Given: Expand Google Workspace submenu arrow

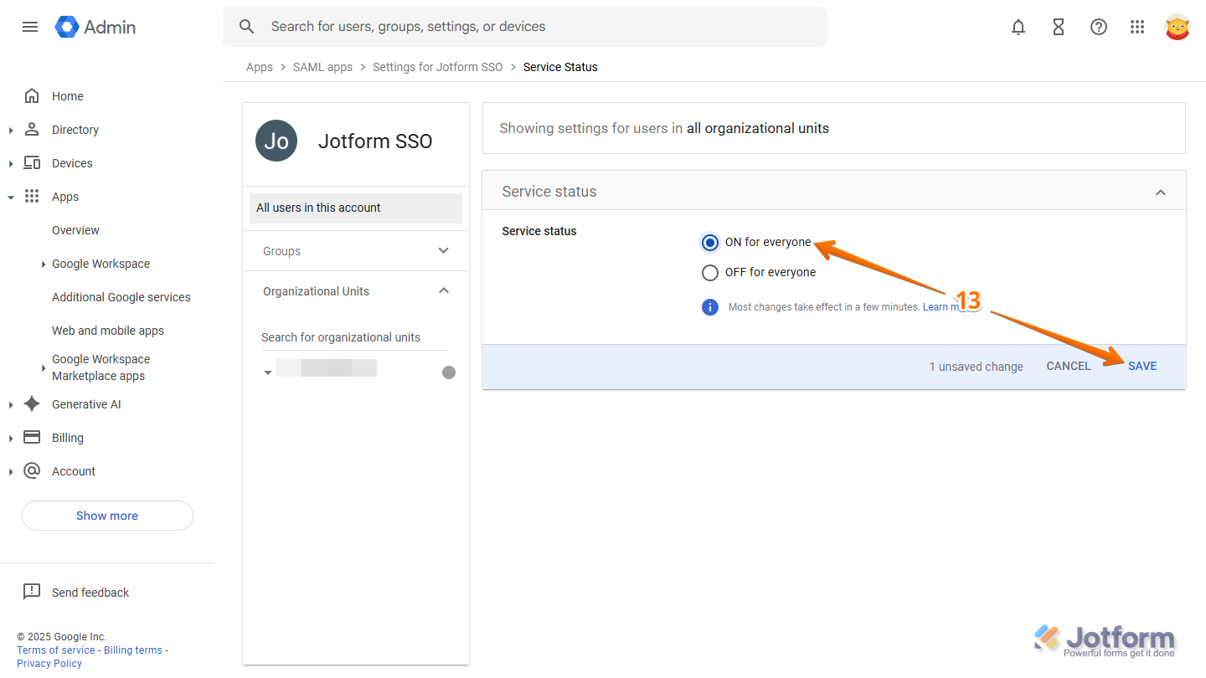Looking at the screenshot, I should pyautogui.click(x=44, y=265).
